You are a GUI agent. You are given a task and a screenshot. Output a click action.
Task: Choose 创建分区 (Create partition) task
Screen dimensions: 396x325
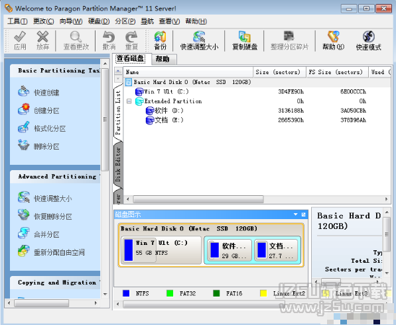pos(38,110)
